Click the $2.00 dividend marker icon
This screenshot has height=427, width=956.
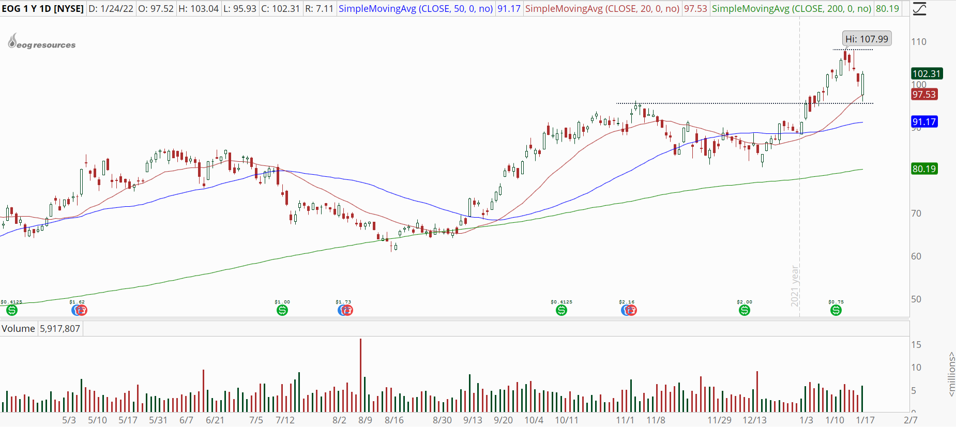[x=745, y=310]
